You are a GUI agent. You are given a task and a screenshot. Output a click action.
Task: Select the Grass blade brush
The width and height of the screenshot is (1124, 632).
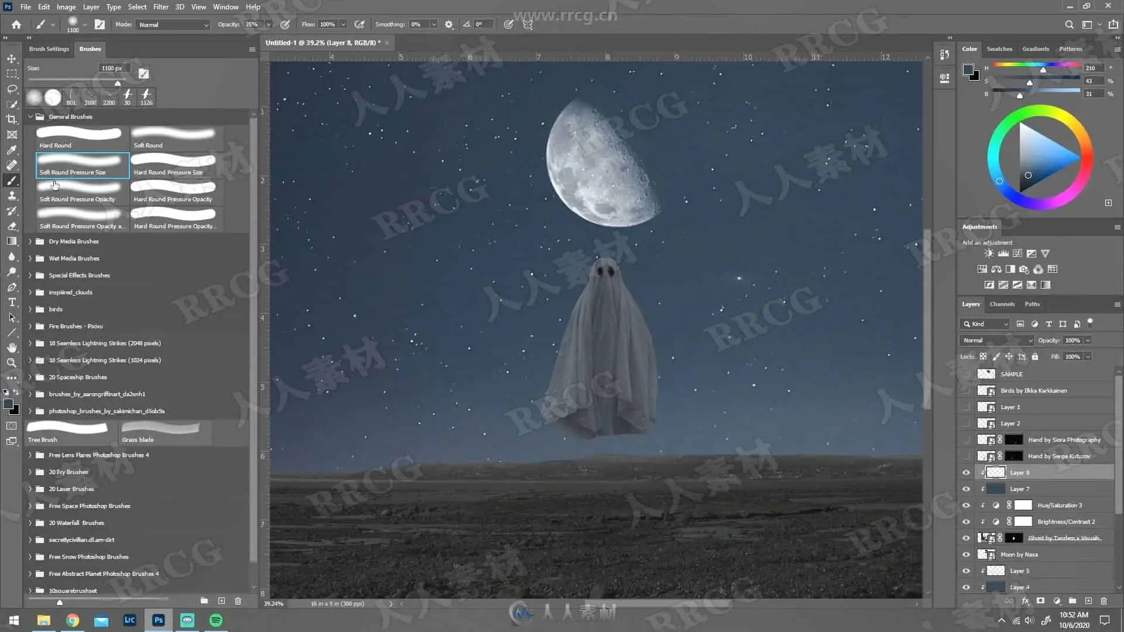[164, 432]
